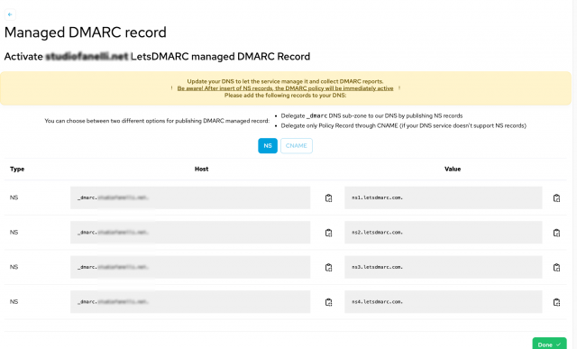Copy ns2.letsdmarc.com value to clipboard
This screenshot has height=349, width=577.
(556, 233)
